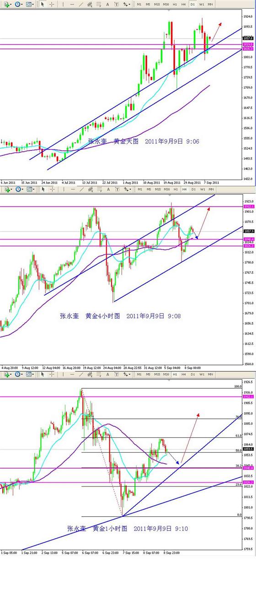Toggle MN timeframe in 4-hour chart toolbar
Screen dimensions: 256x593
click(211, 189)
